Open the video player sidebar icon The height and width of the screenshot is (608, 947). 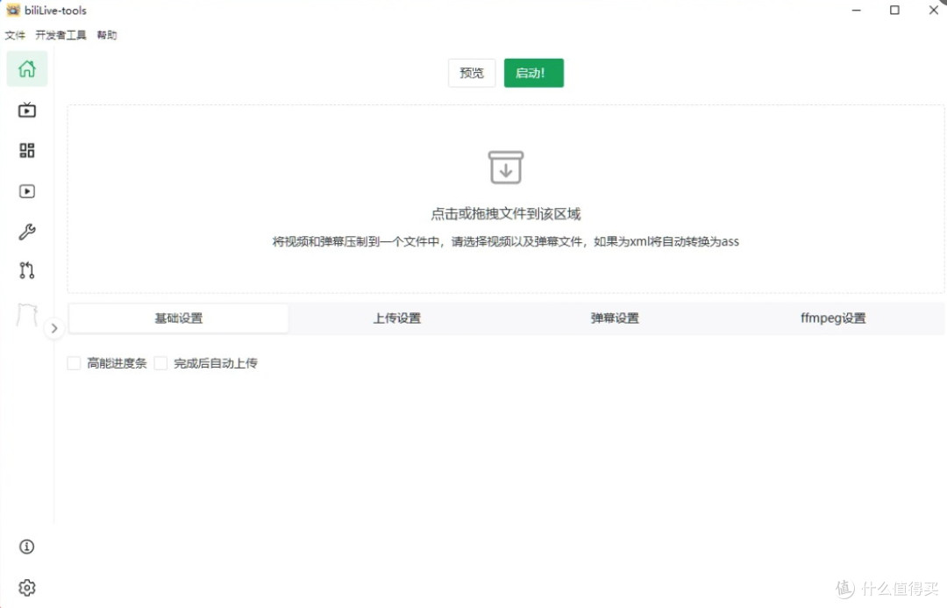(x=26, y=190)
